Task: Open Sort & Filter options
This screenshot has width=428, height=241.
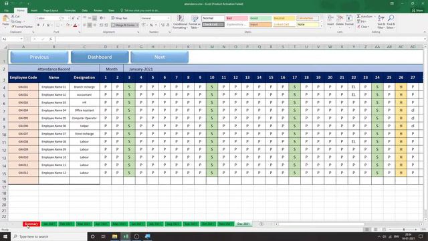Action: pyautogui.click(x=381, y=22)
